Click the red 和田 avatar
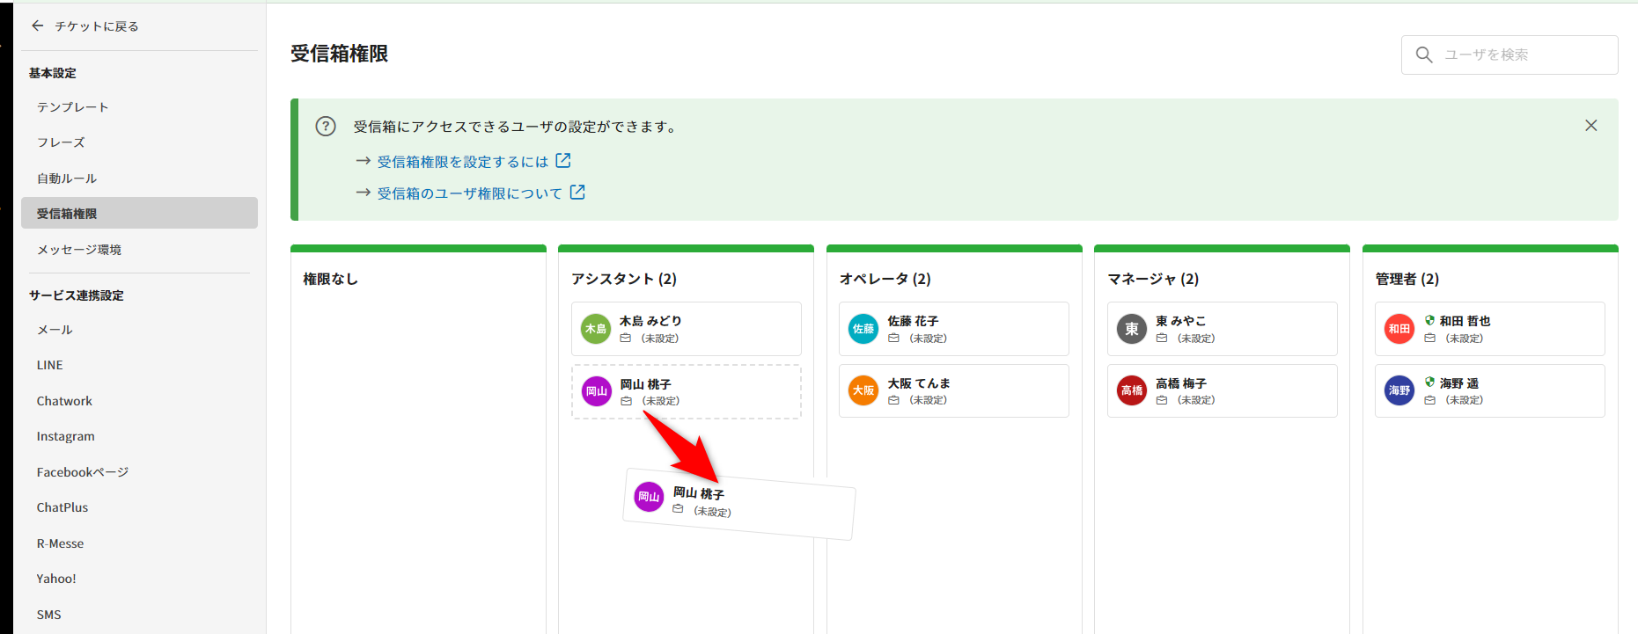 [x=1399, y=329]
